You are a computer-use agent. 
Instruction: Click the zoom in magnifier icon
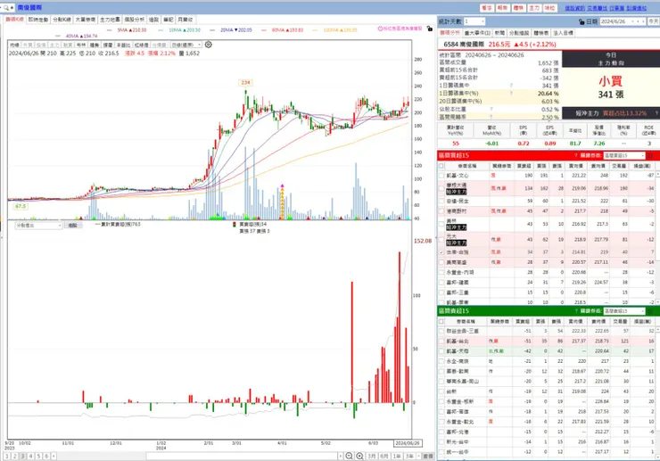tap(360, 456)
